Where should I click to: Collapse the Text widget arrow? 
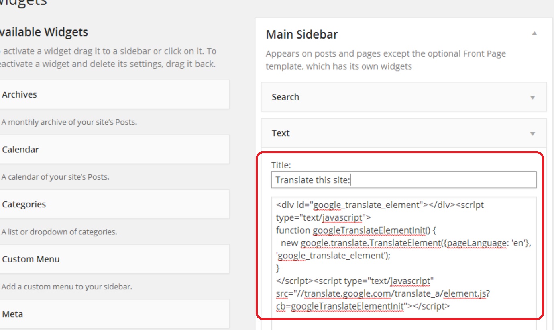[x=533, y=133]
